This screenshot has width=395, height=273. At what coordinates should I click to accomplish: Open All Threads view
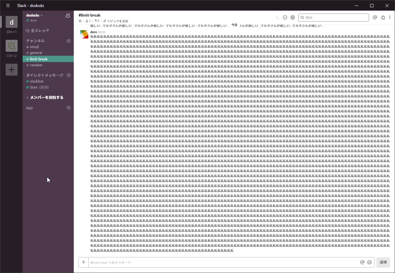point(40,31)
